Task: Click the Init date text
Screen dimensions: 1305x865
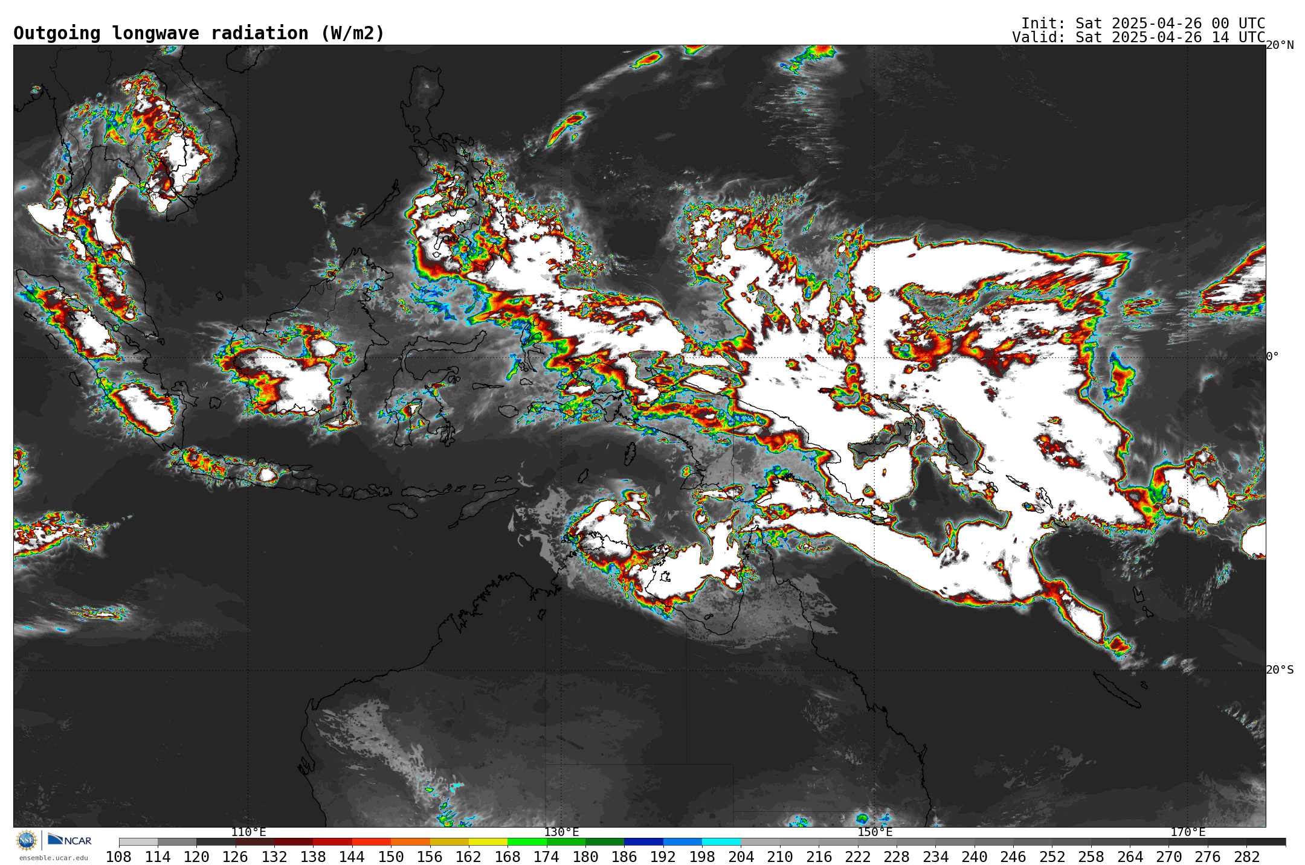Action: tap(1143, 24)
